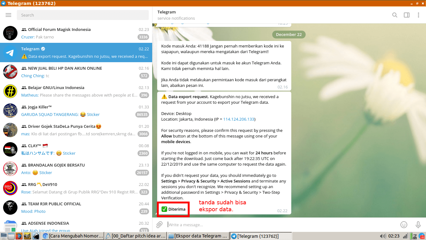Screen dimensions: 426x240
Task: Launch Firefox from the taskbar launcher
Action: point(19,236)
